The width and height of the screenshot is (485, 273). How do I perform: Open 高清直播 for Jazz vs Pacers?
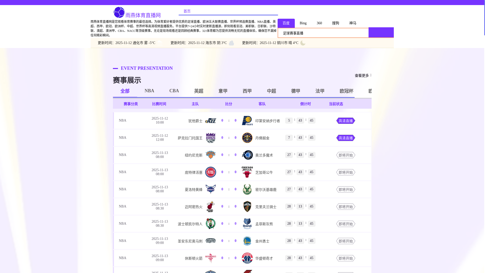(346, 121)
